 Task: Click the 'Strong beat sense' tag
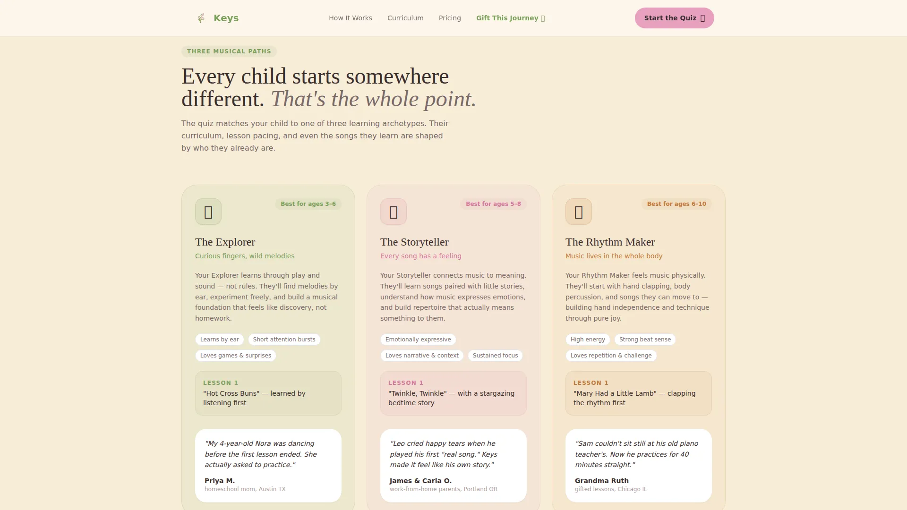pos(645,340)
